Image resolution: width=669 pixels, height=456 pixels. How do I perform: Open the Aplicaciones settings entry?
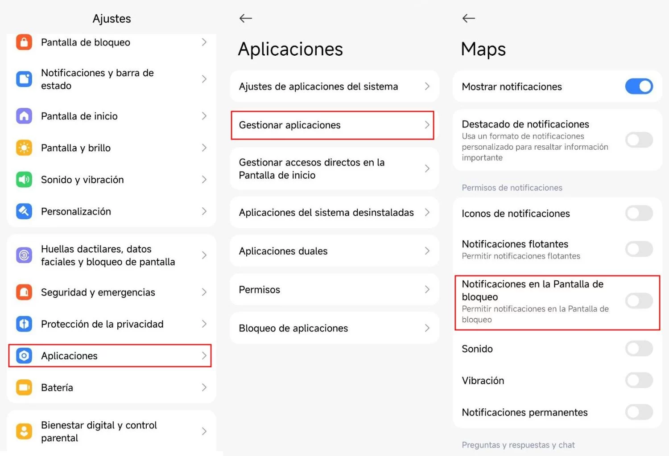[x=110, y=356]
